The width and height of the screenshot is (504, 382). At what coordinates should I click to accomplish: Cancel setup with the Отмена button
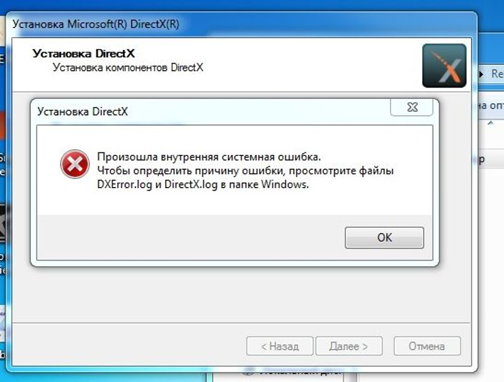427,346
